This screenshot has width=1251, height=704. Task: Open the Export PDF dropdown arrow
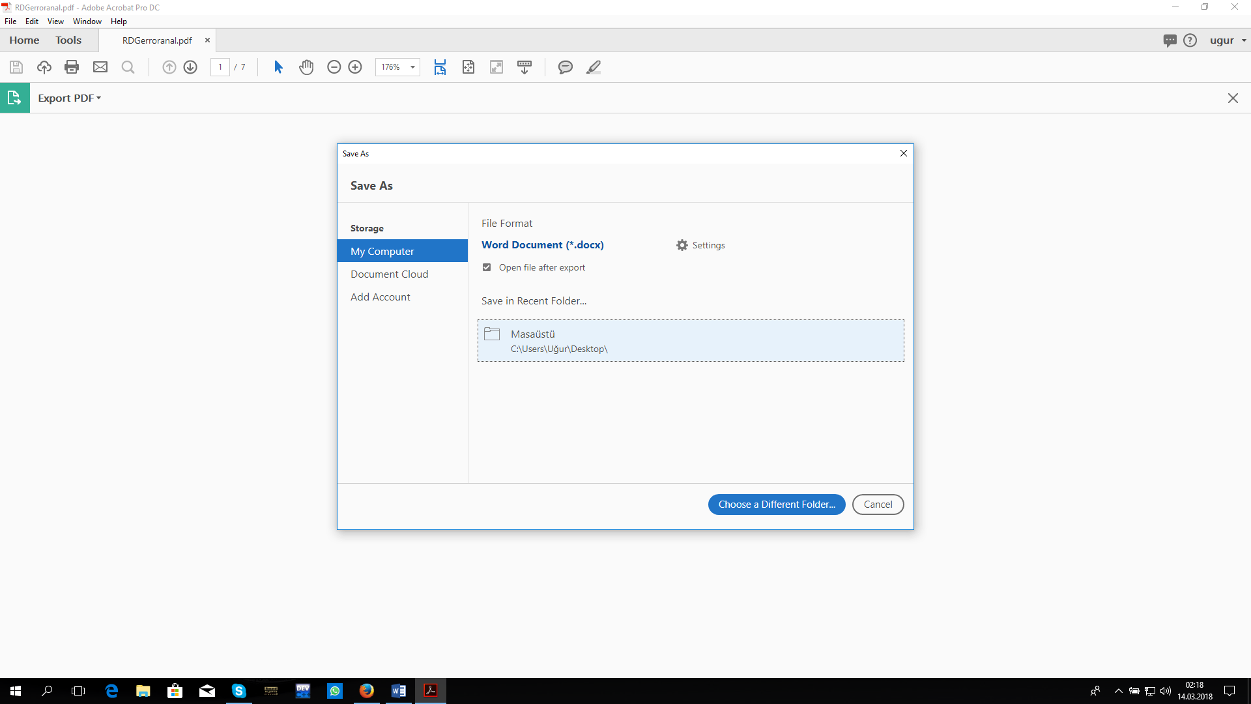pos(99,98)
